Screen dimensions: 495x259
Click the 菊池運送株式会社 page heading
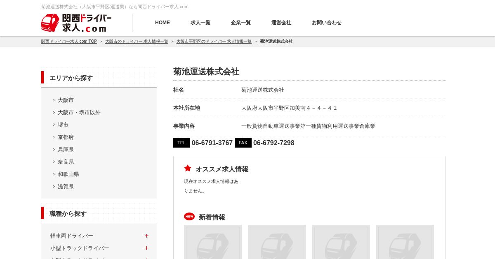coord(206,72)
